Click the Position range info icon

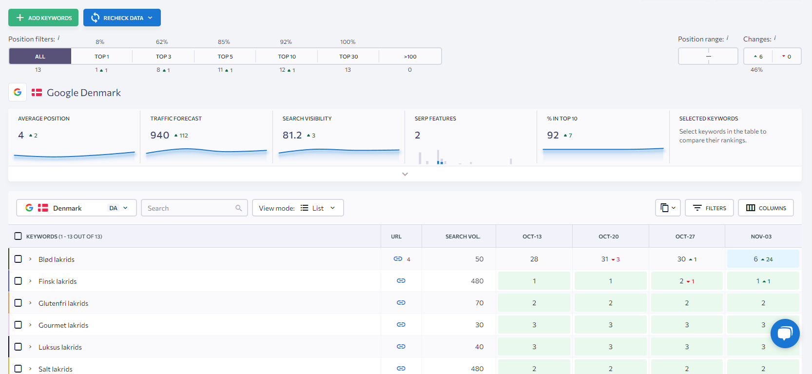[727, 38]
